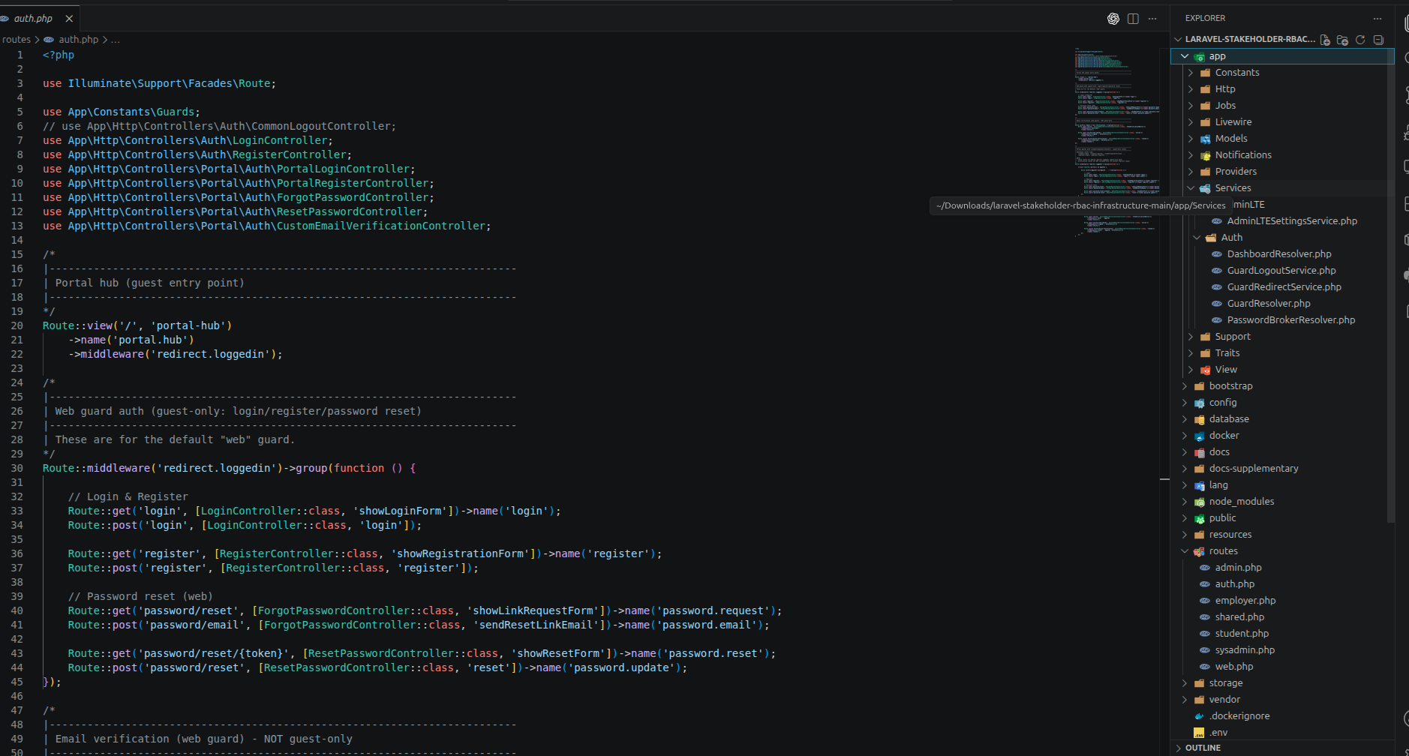The width and height of the screenshot is (1409, 756).
Task: Create a new folder in Explorer
Action: pos(1342,40)
